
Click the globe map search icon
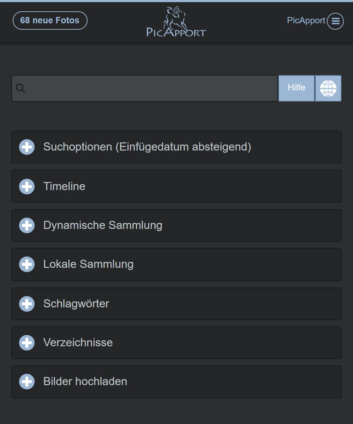pos(328,88)
